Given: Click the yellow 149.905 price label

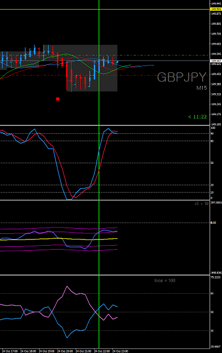Looking at the screenshot, I should coord(216,9).
